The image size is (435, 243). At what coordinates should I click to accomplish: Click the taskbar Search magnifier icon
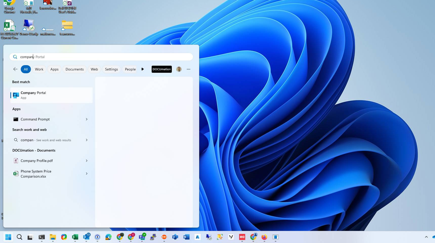pyautogui.click(x=19, y=237)
